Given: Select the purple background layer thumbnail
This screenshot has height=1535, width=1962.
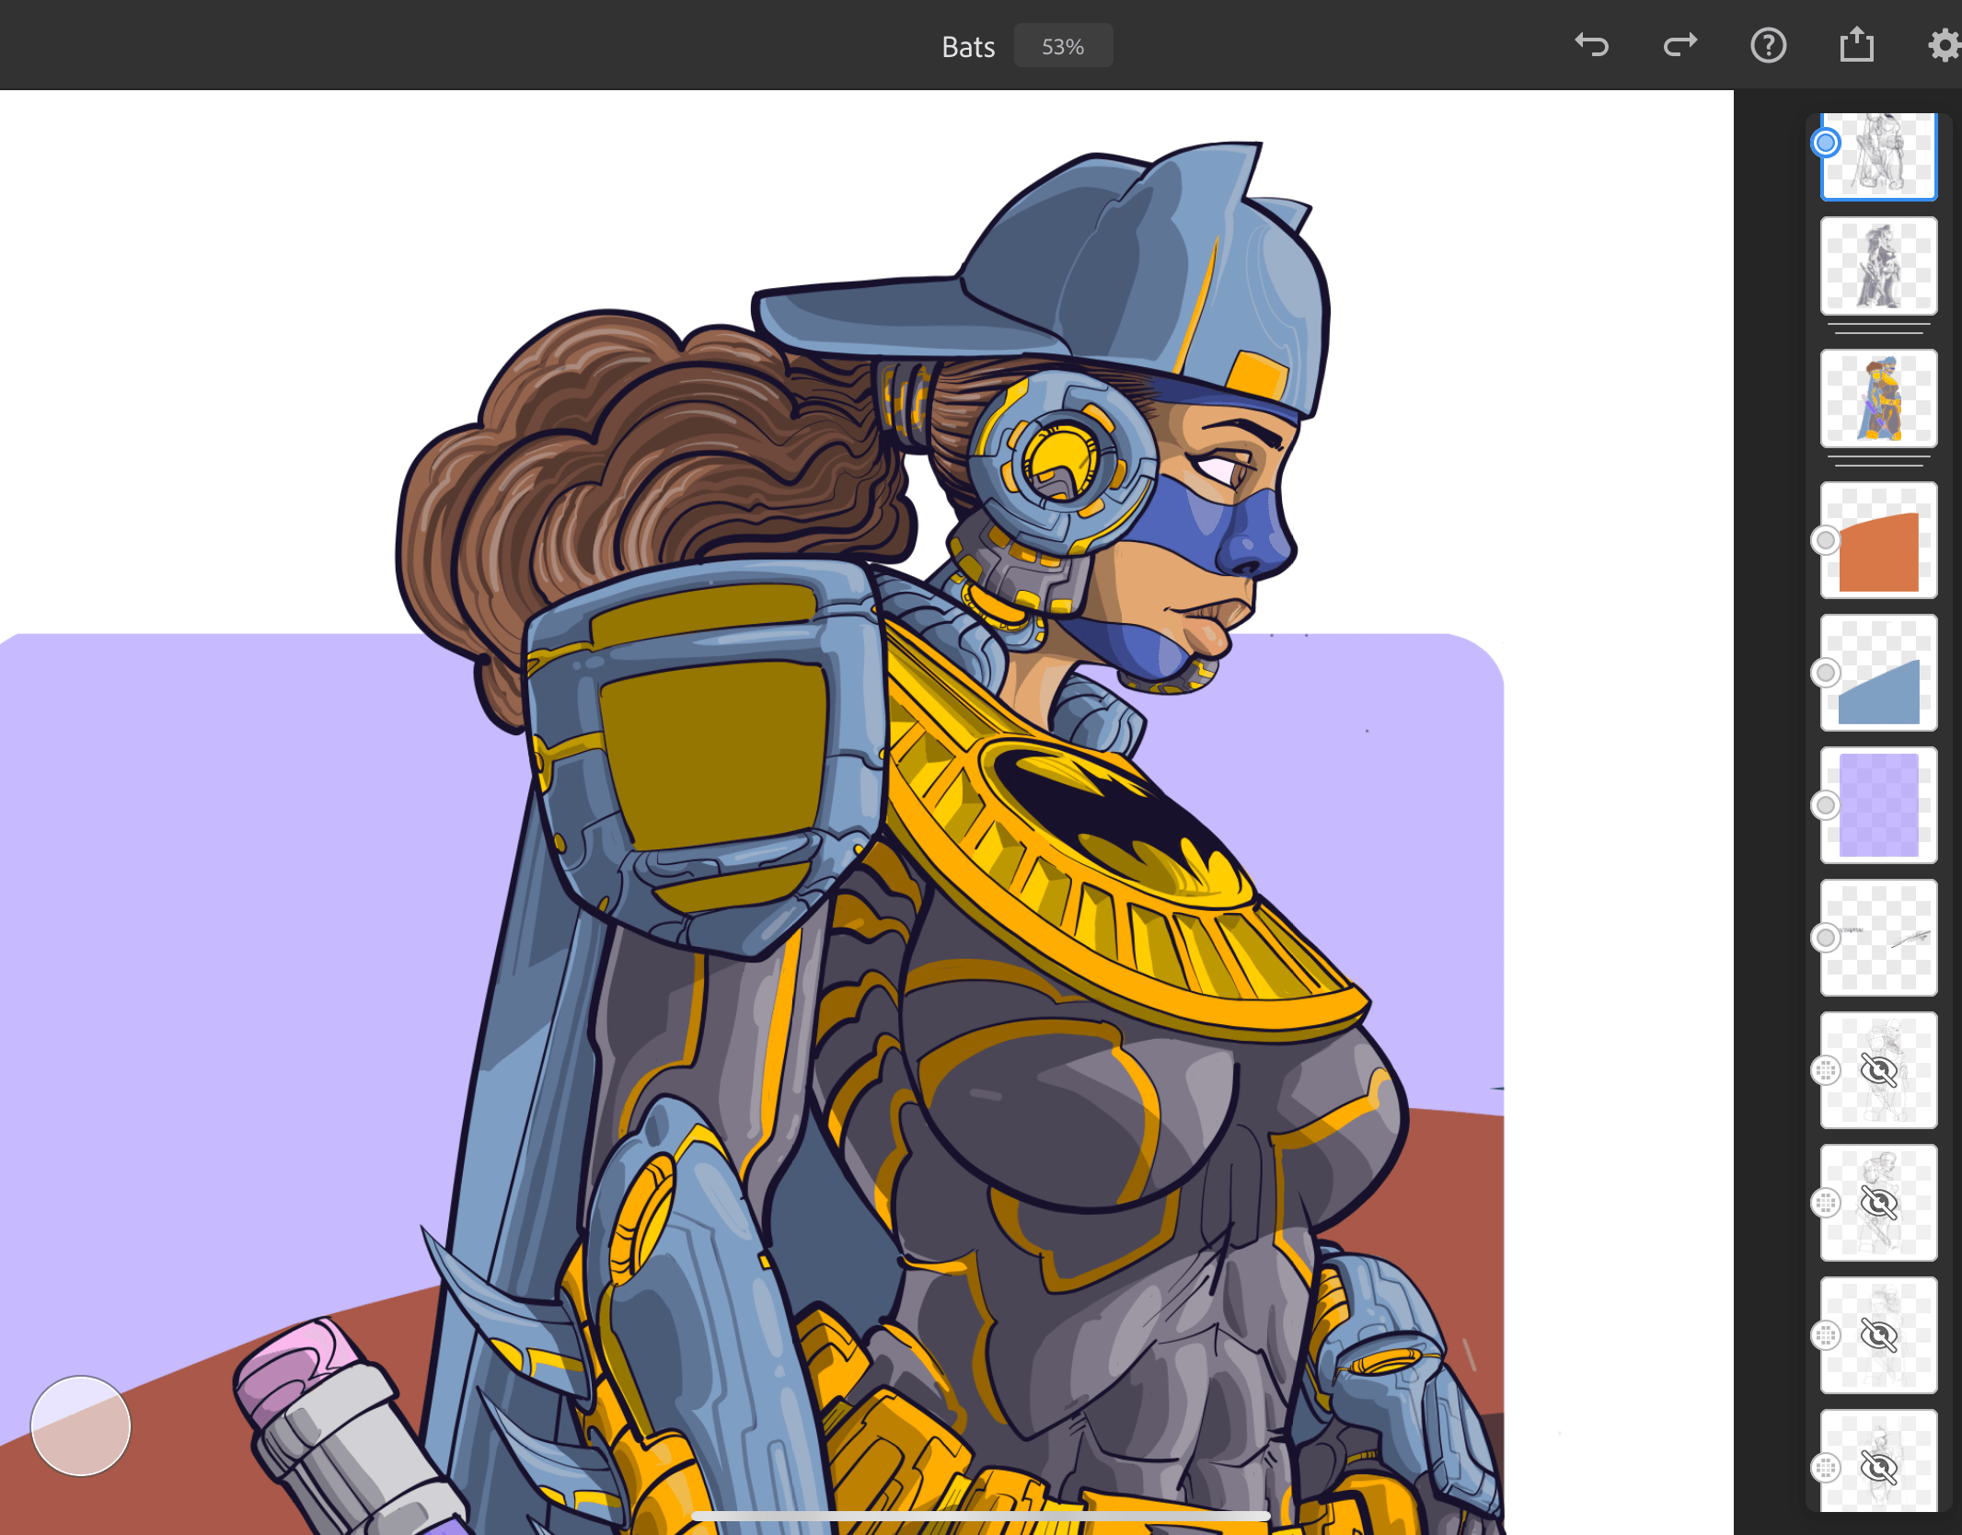Looking at the screenshot, I should coord(1879,805).
